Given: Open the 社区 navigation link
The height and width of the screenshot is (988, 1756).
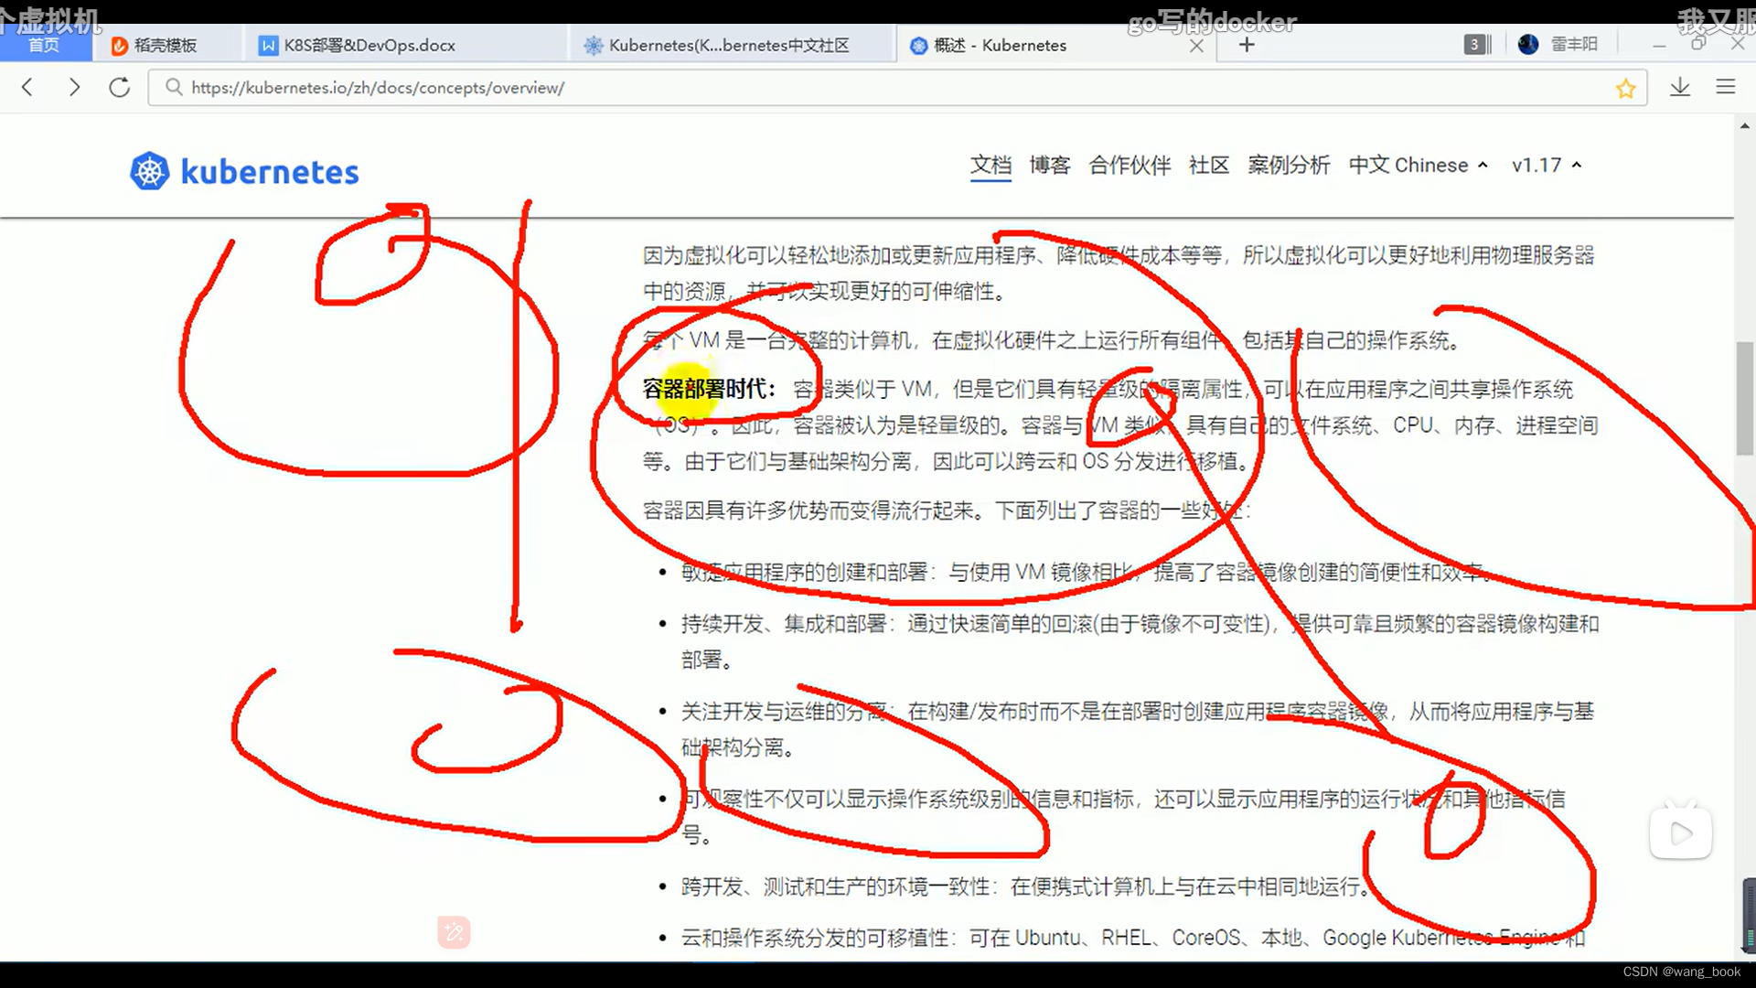Looking at the screenshot, I should [x=1208, y=166].
